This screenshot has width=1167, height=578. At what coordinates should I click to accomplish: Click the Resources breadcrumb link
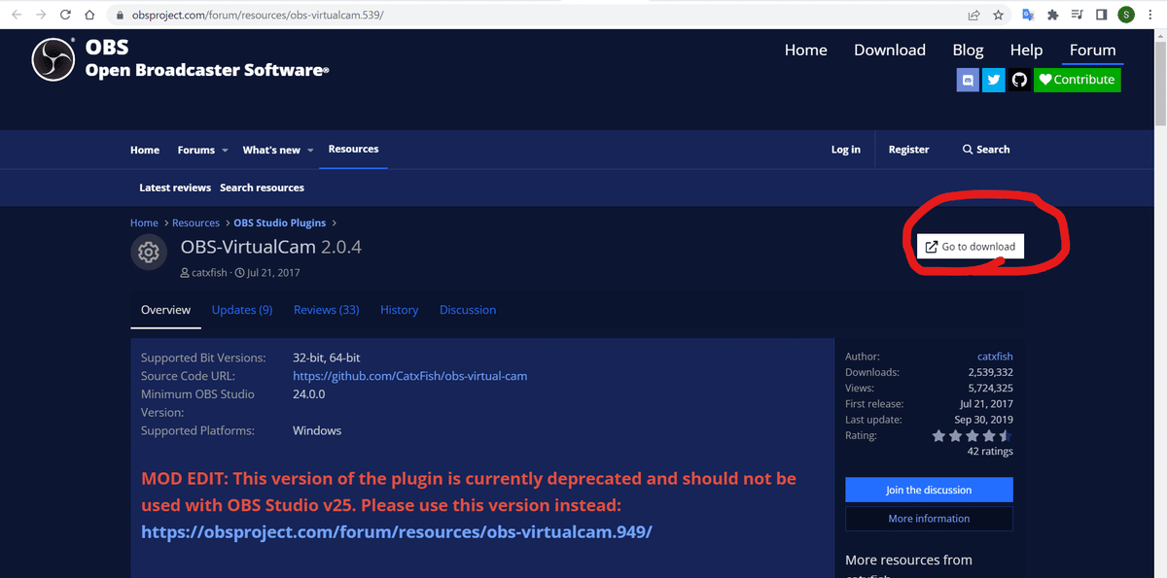click(x=195, y=223)
